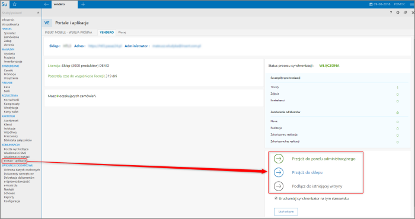This screenshot has height=219, width=415.
Task: Open Inwentaryzacja module
Action: point(13,62)
